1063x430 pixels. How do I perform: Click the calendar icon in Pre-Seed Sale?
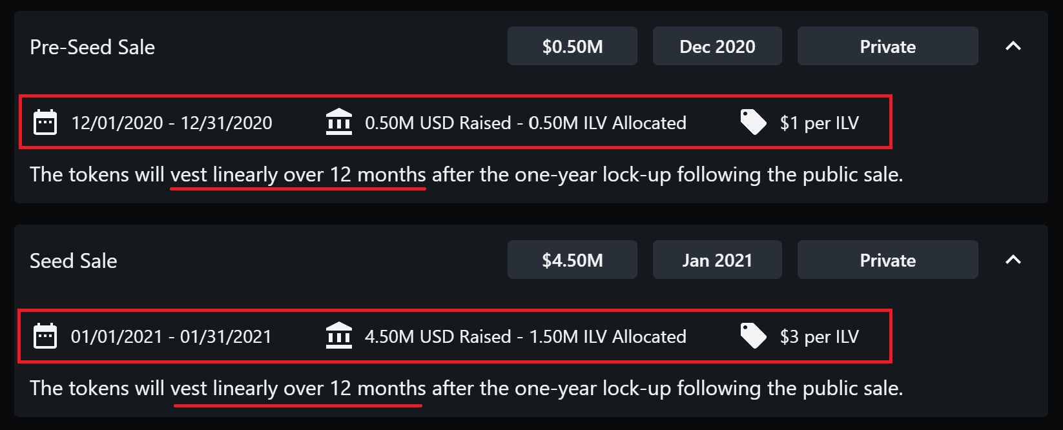pos(45,122)
